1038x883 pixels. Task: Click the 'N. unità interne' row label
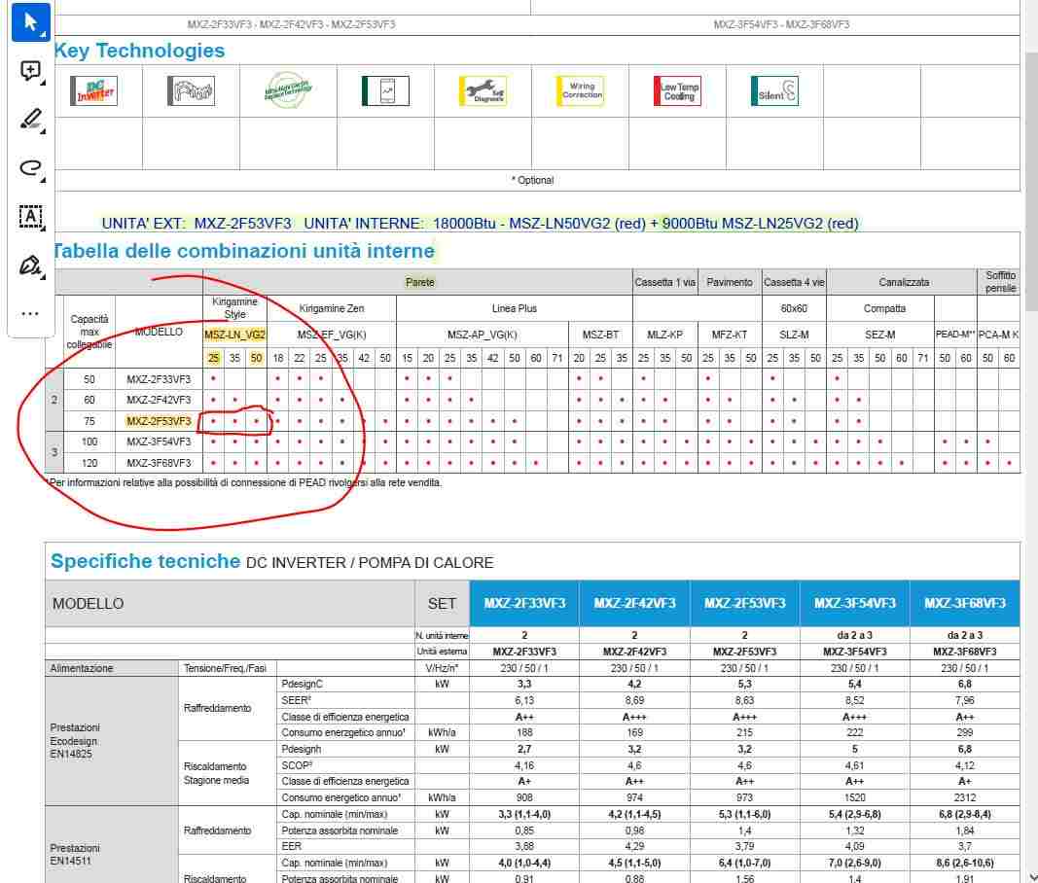442,635
